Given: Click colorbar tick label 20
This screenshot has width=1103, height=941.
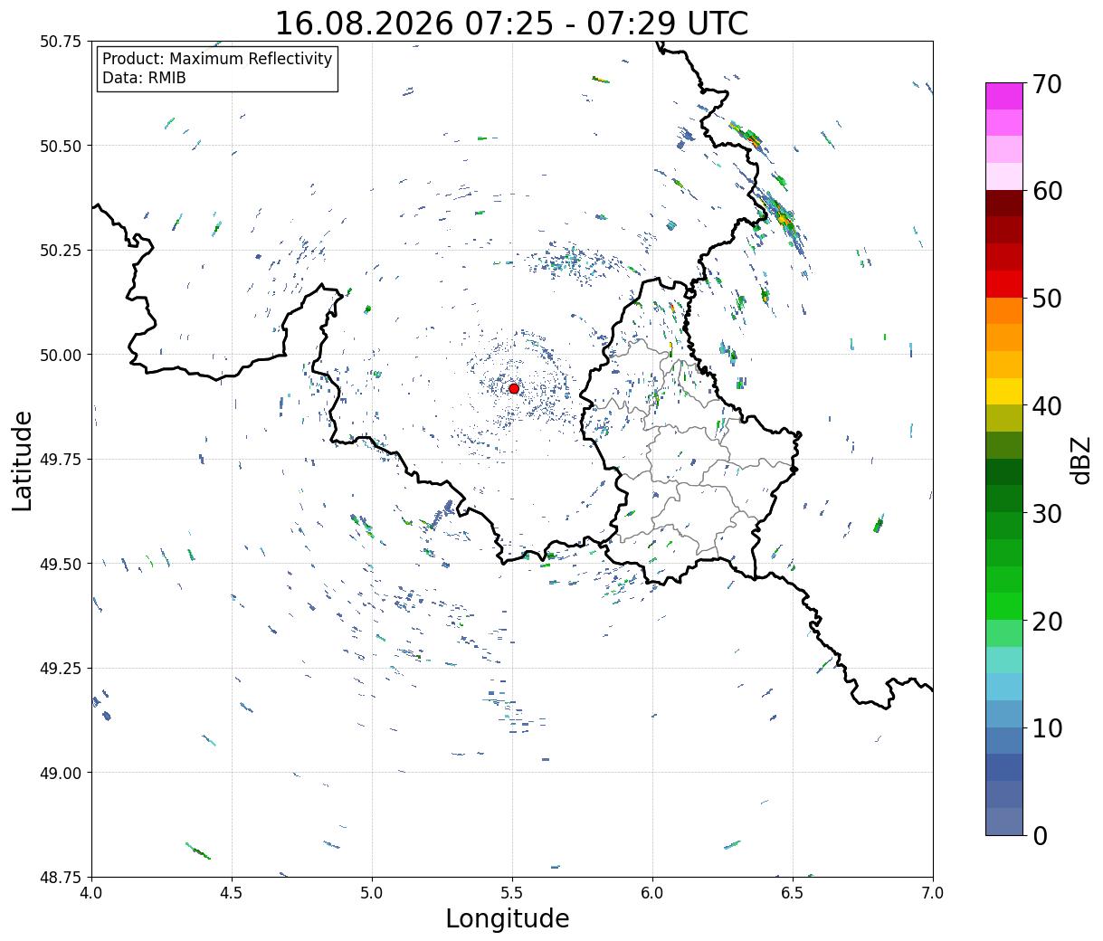Looking at the screenshot, I should (x=1047, y=621).
